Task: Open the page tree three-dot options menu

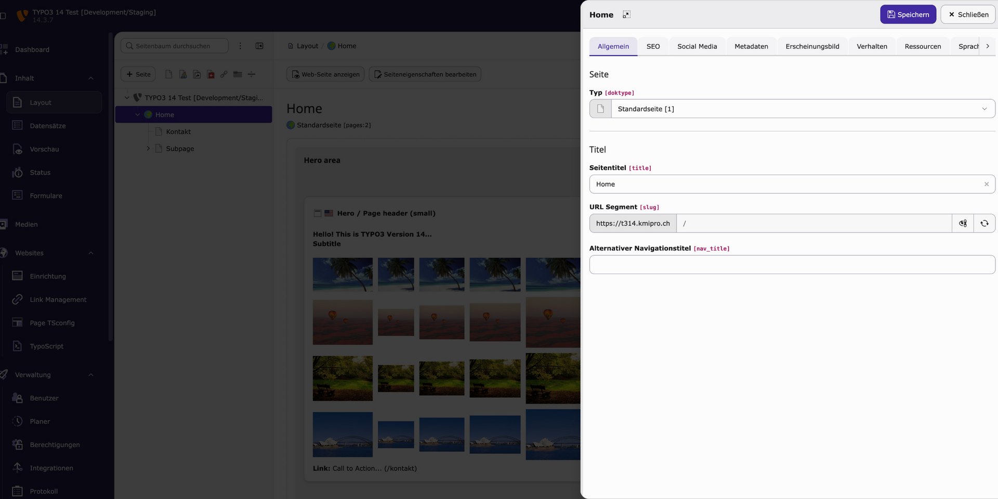Action: pyautogui.click(x=240, y=46)
